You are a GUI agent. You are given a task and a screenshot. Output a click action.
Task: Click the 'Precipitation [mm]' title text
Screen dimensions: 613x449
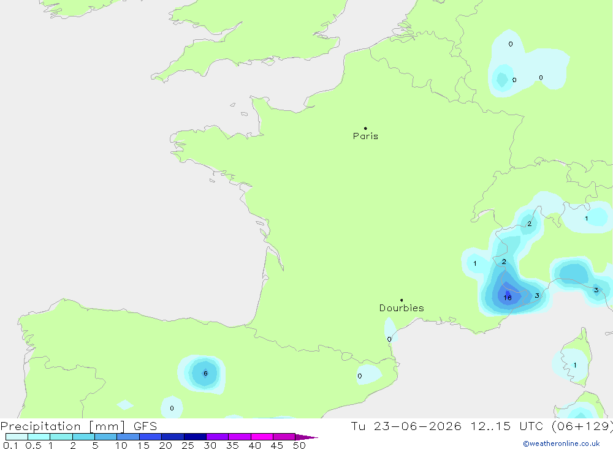point(63,426)
